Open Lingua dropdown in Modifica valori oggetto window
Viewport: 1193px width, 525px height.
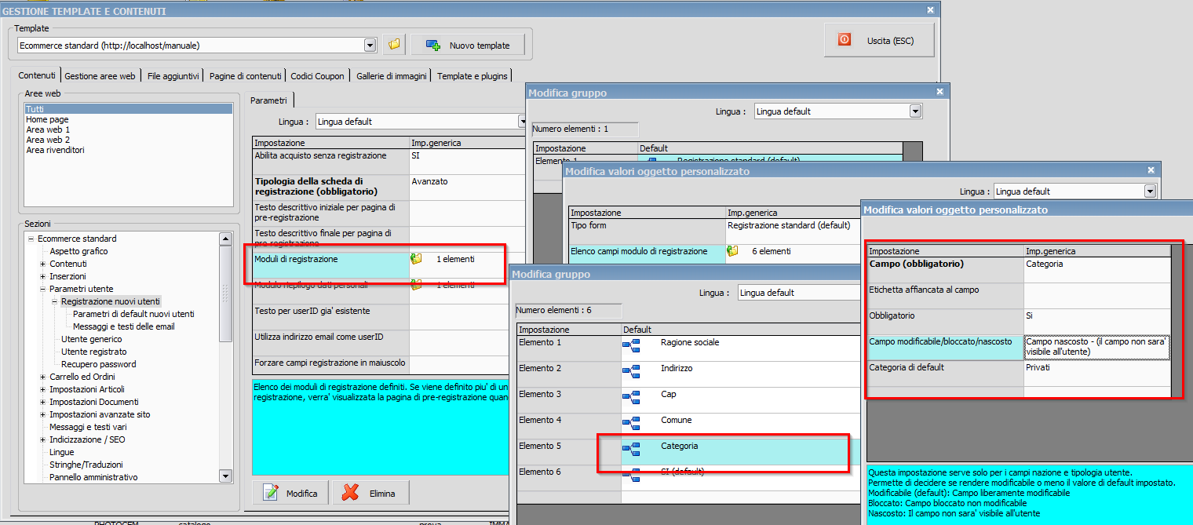(x=1150, y=191)
